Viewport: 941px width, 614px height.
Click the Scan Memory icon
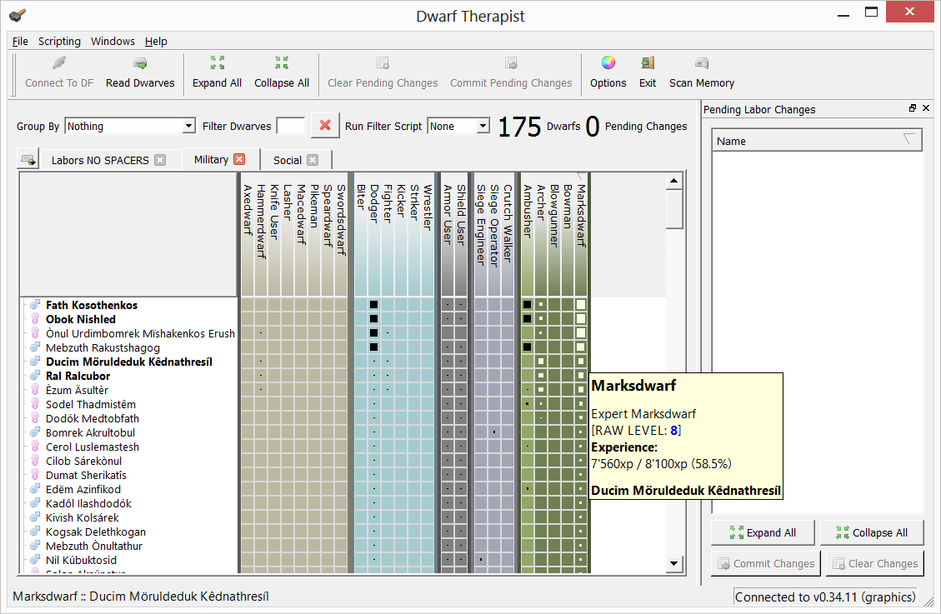(x=702, y=63)
